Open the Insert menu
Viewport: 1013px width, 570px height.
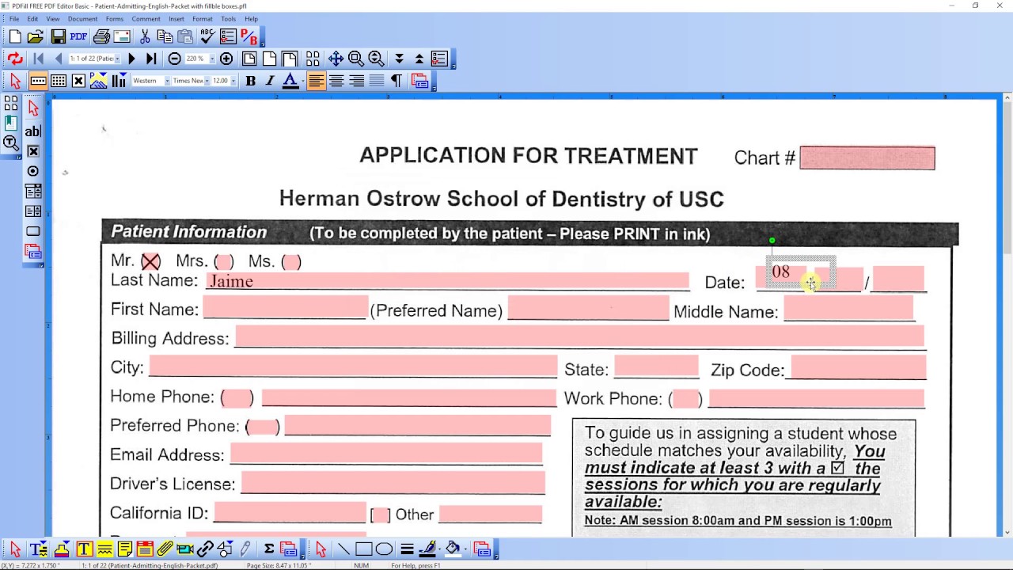click(x=176, y=19)
